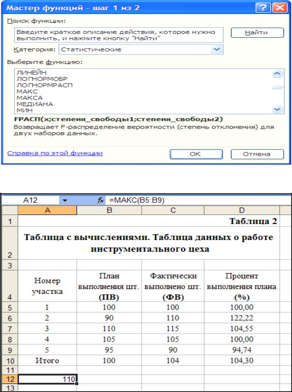Expand the Категория dropdown list
292x392 pixels.
(217, 49)
